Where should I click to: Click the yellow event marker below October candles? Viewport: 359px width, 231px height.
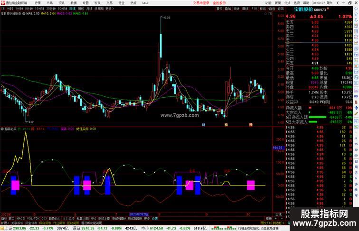click(x=251, y=125)
